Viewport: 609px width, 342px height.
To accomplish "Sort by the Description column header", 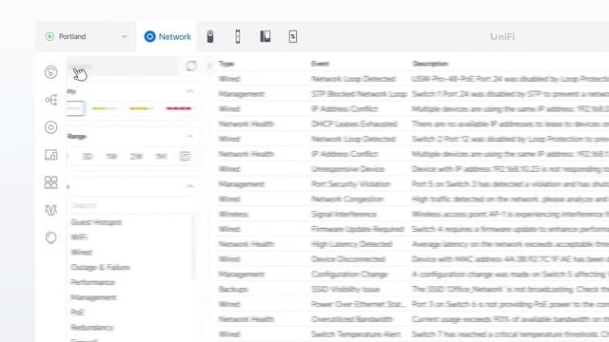I will (x=430, y=64).
